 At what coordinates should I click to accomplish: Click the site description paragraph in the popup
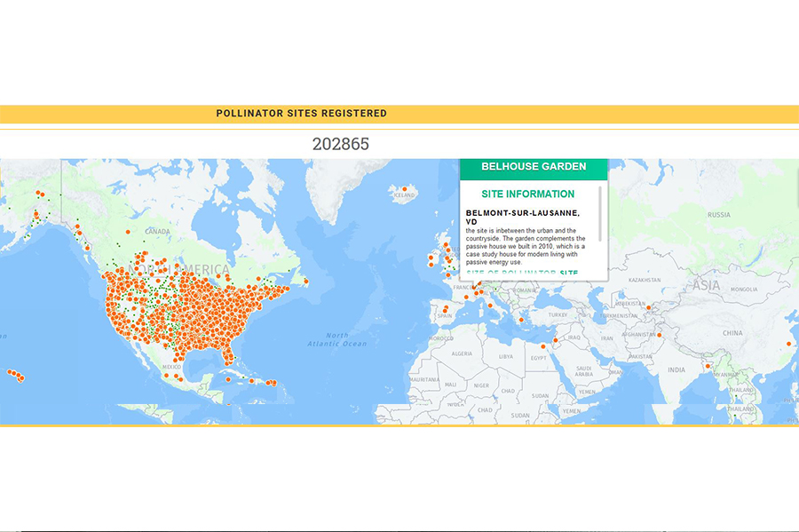(x=526, y=246)
